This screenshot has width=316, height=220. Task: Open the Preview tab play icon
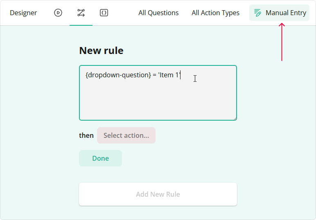(x=58, y=13)
